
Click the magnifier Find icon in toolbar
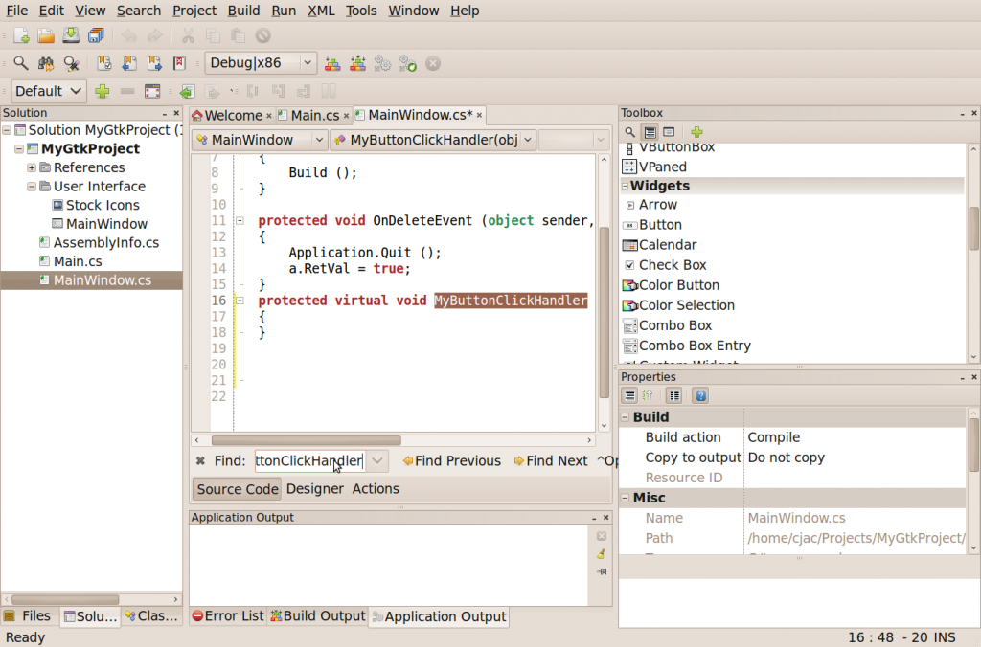[x=21, y=63]
